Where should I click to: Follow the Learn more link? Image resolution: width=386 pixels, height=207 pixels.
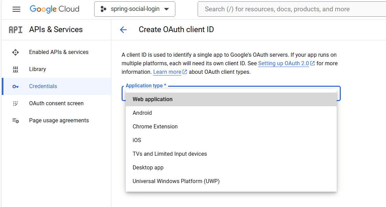tap(167, 72)
